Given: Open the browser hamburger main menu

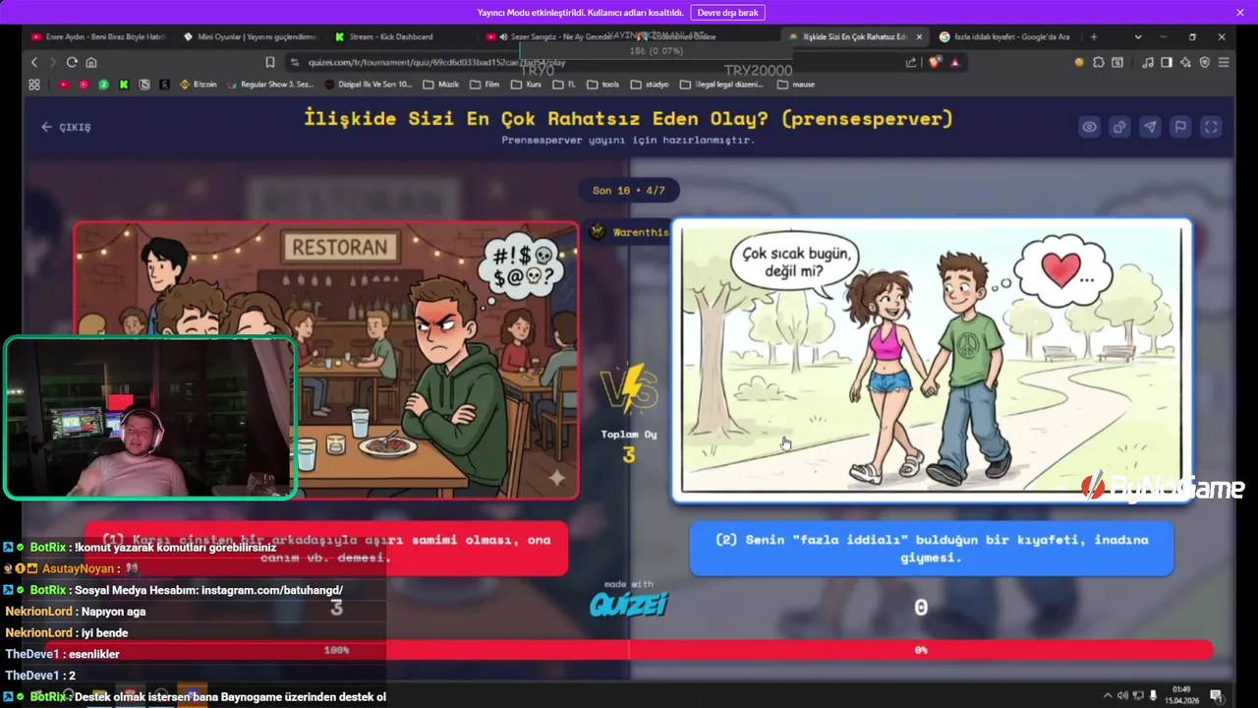Looking at the screenshot, I should [1224, 62].
